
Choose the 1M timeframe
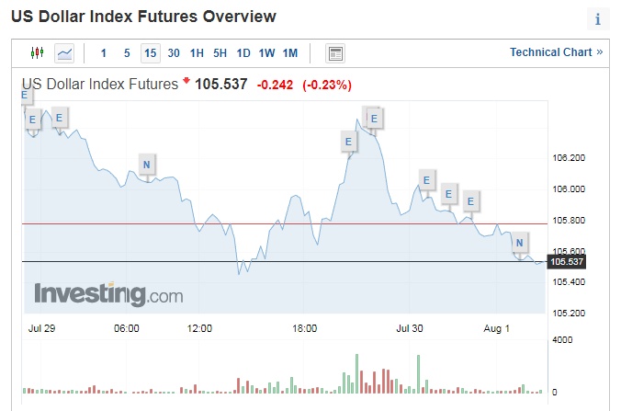tap(290, 53)
